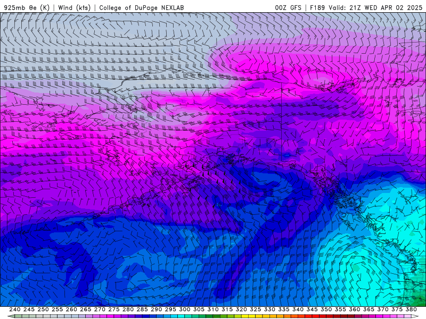Click the 300 value on the color scale

coord(185,309)
